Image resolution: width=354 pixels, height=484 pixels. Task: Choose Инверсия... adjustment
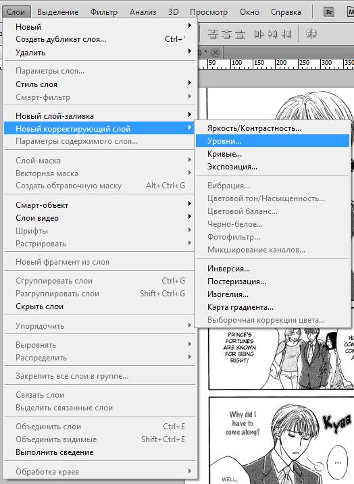tap(273, 269)
